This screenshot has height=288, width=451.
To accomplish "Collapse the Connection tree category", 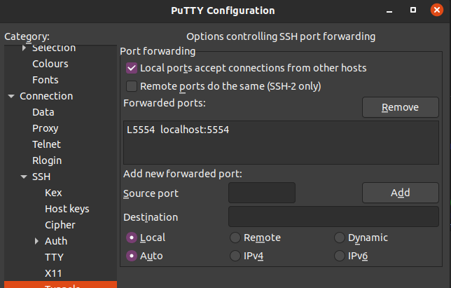I will tap(11, 96).
